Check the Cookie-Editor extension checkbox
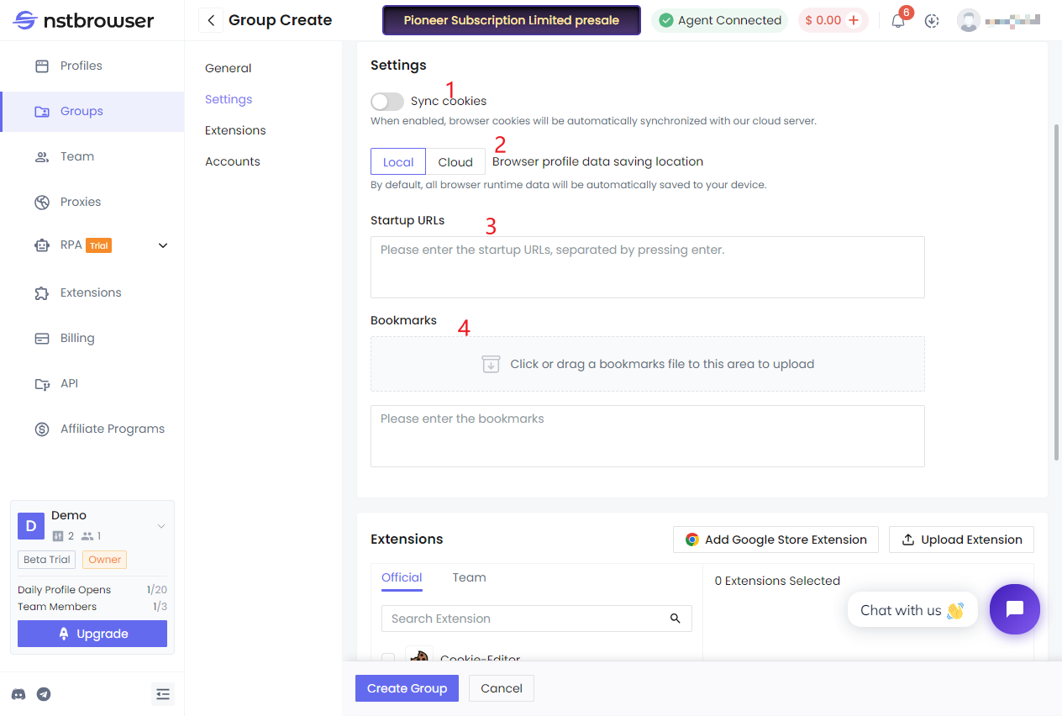 387,659
